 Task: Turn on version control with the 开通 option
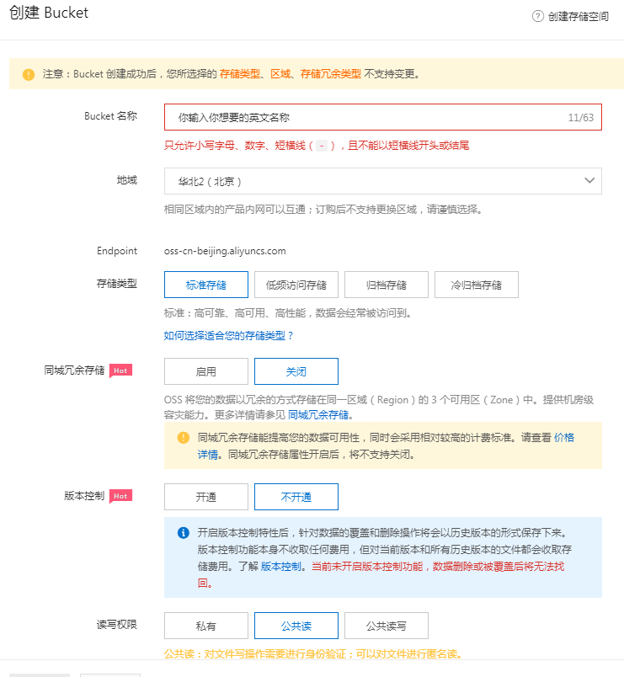coord(206,497)
